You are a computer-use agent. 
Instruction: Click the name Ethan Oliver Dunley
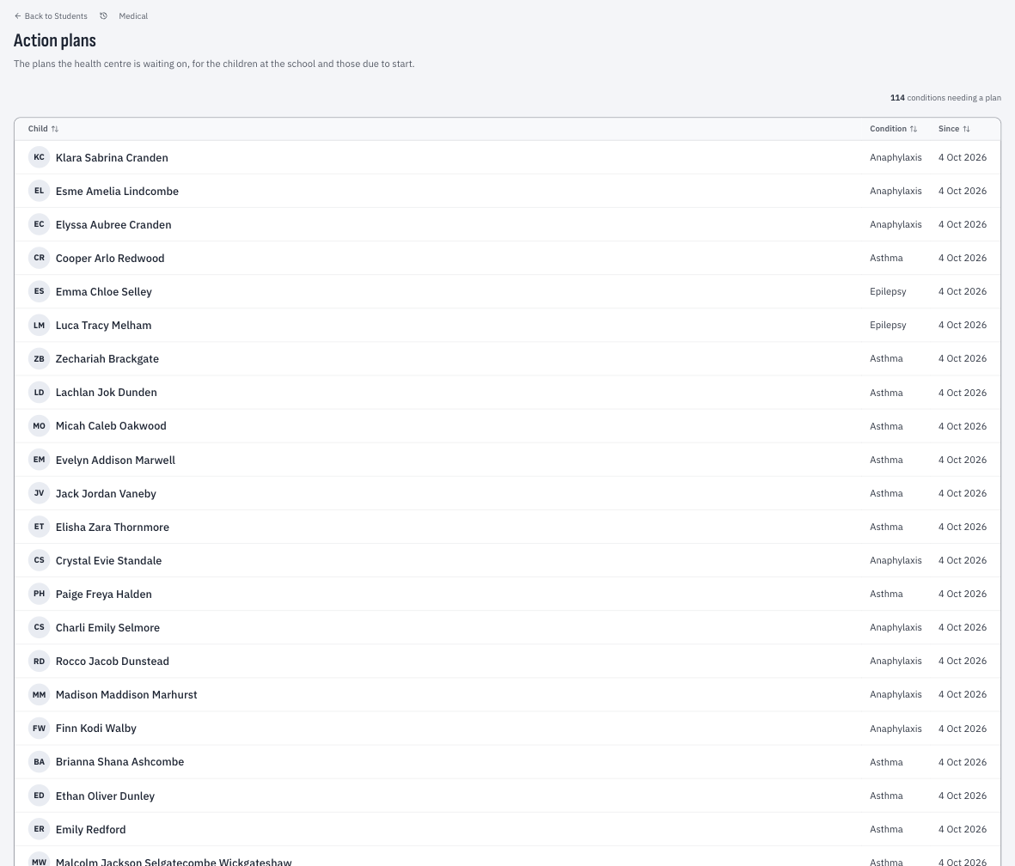105,796
